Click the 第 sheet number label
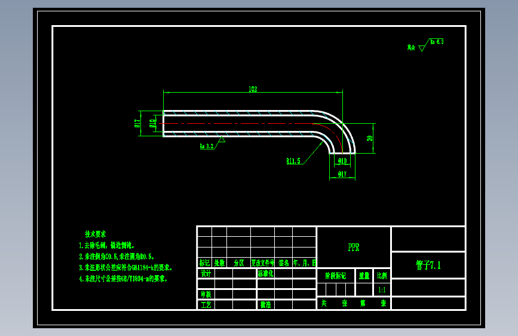The width and height of the screenshot is (518, 336). pos(363,303)
